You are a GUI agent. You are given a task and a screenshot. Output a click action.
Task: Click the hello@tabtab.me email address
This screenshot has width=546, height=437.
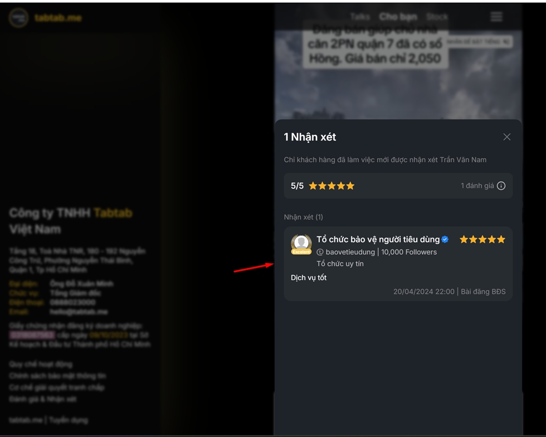[79, 312]
